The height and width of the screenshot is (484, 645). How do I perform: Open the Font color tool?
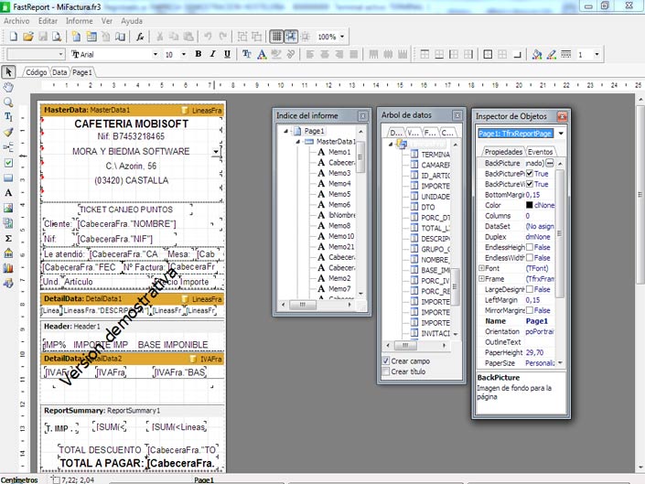tap(262, 54)
